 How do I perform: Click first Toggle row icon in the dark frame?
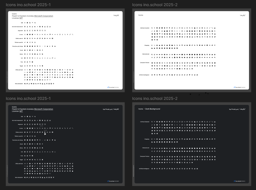[x=25, y=159]
